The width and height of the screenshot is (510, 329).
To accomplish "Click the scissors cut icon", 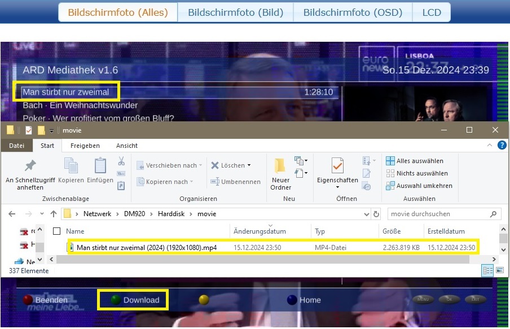I will click(121, 161).
